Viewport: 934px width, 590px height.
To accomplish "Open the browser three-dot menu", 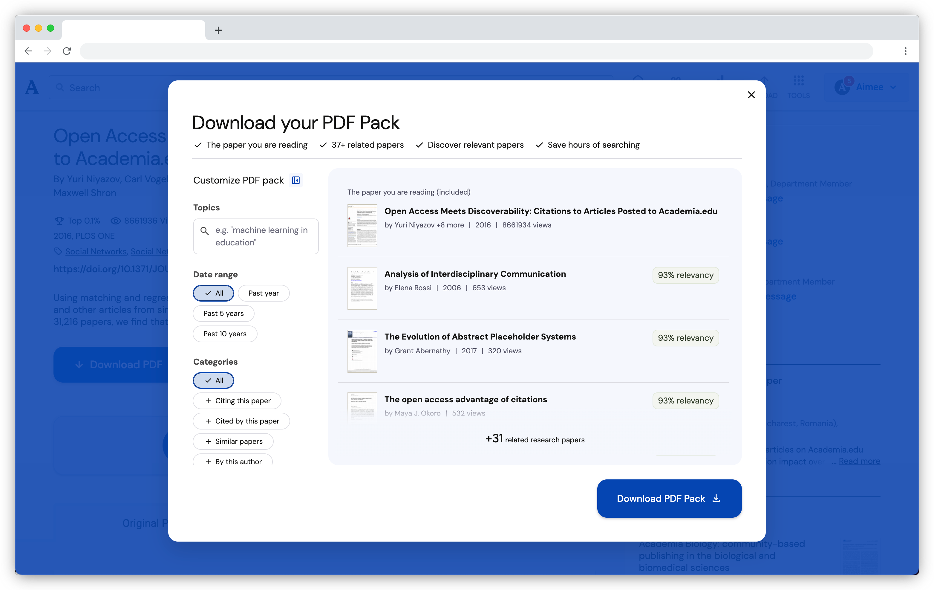I will (x=905, y=51).
